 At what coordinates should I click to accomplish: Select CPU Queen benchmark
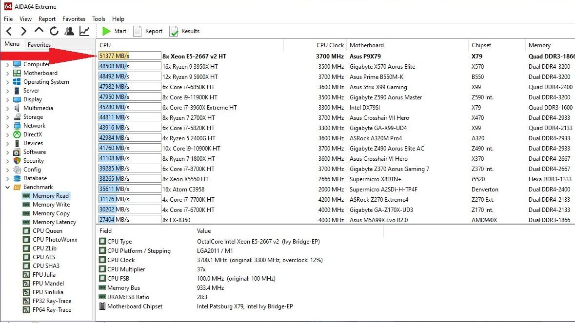(x=47, y=231)
